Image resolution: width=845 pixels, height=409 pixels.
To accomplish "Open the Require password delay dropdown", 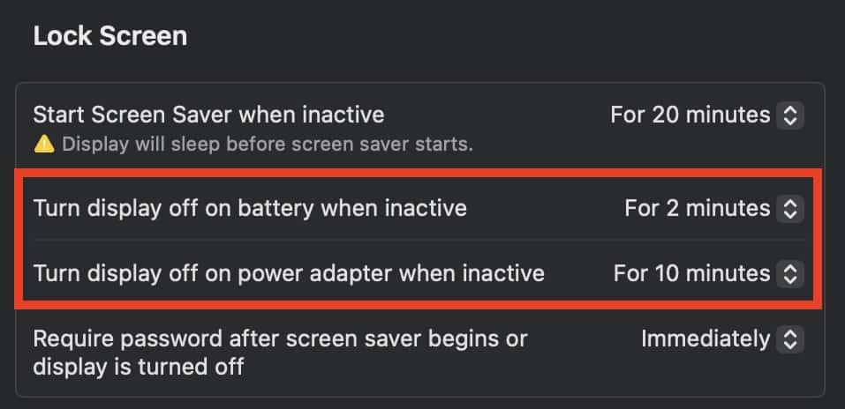I will (705, 338).
